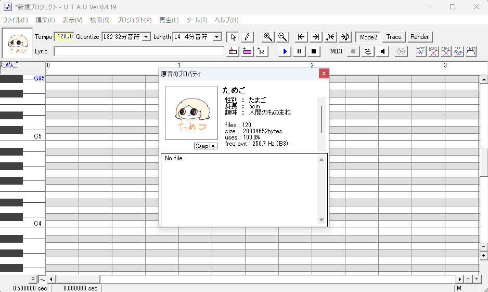Click measure 3 on the ruler
The height and width of the screenshot is (292, 488).
pyautogui.click(x=445, y=65)
